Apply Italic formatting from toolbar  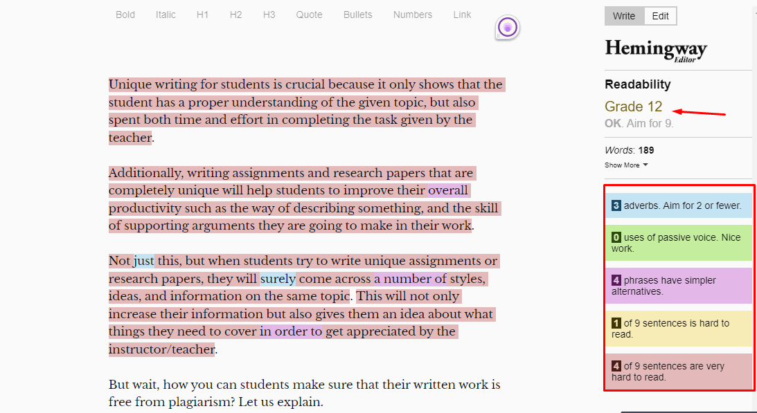166,15
